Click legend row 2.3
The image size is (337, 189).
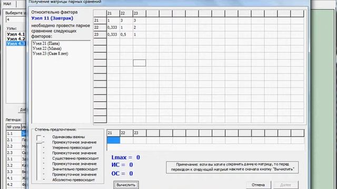tap(16, 153)
